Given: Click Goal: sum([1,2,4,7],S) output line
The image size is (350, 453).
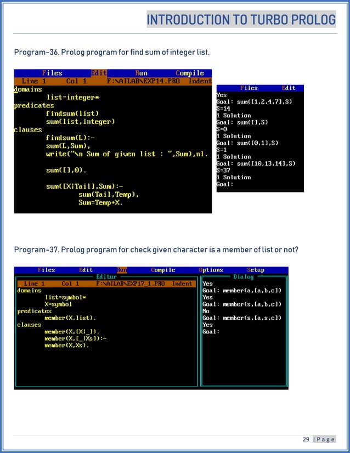Looking at the screenshot, I should 255,101.
